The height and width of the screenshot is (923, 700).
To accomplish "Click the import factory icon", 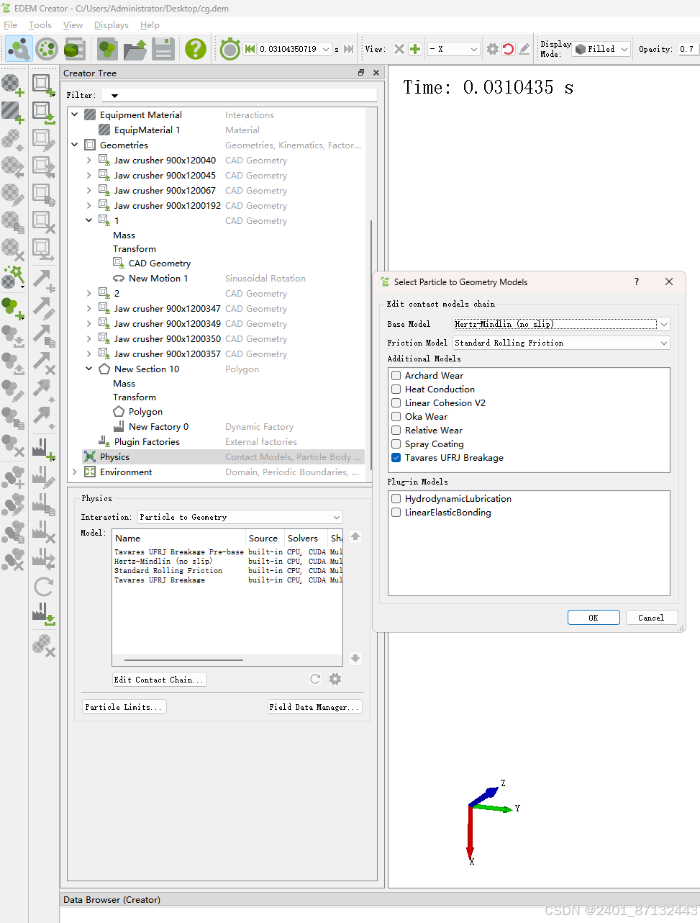I will pos(43,613).
